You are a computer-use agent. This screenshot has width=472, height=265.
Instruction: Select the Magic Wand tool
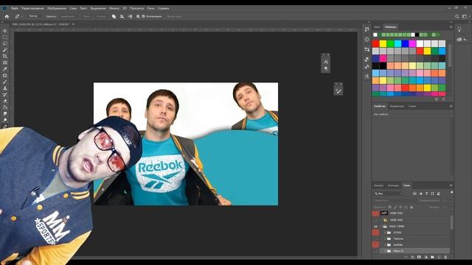pos(5,49)
